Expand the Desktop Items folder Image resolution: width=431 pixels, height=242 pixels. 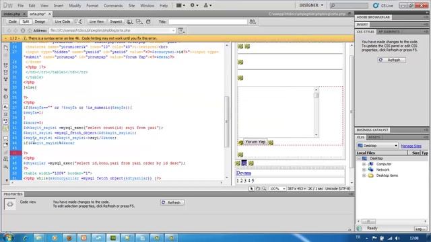pyautogui.click(x=364, y=175)
